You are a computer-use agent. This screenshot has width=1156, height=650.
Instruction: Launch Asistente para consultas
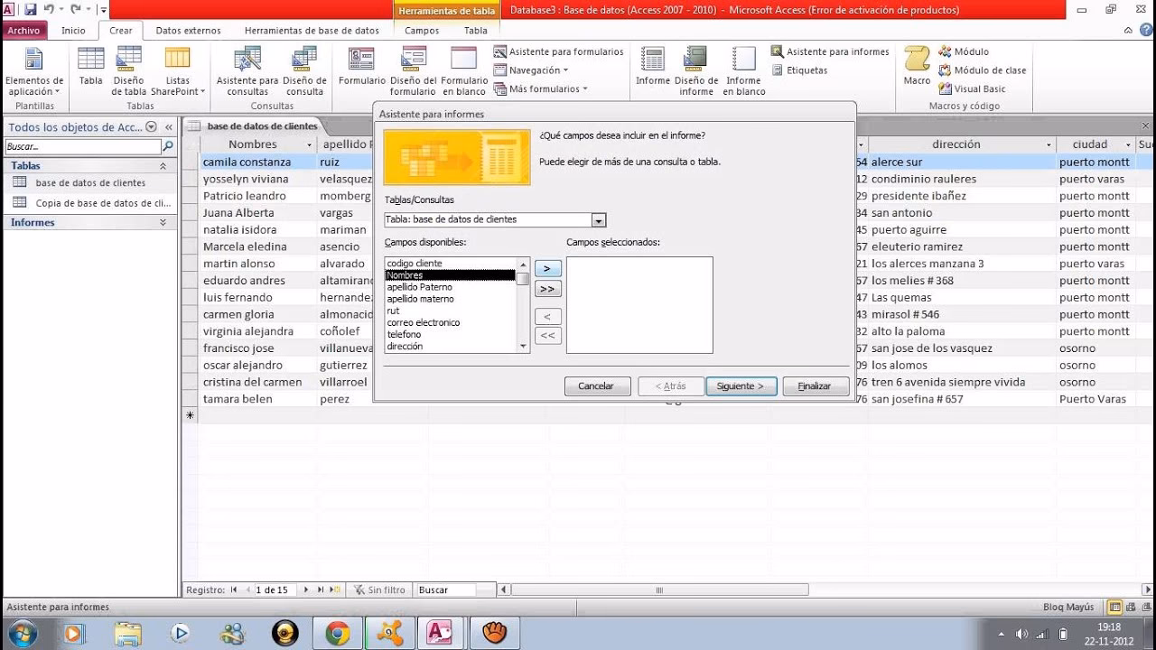click(247, 71)
